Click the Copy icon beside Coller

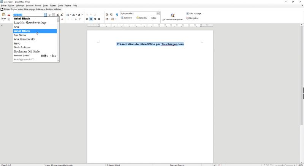[9, 19]
